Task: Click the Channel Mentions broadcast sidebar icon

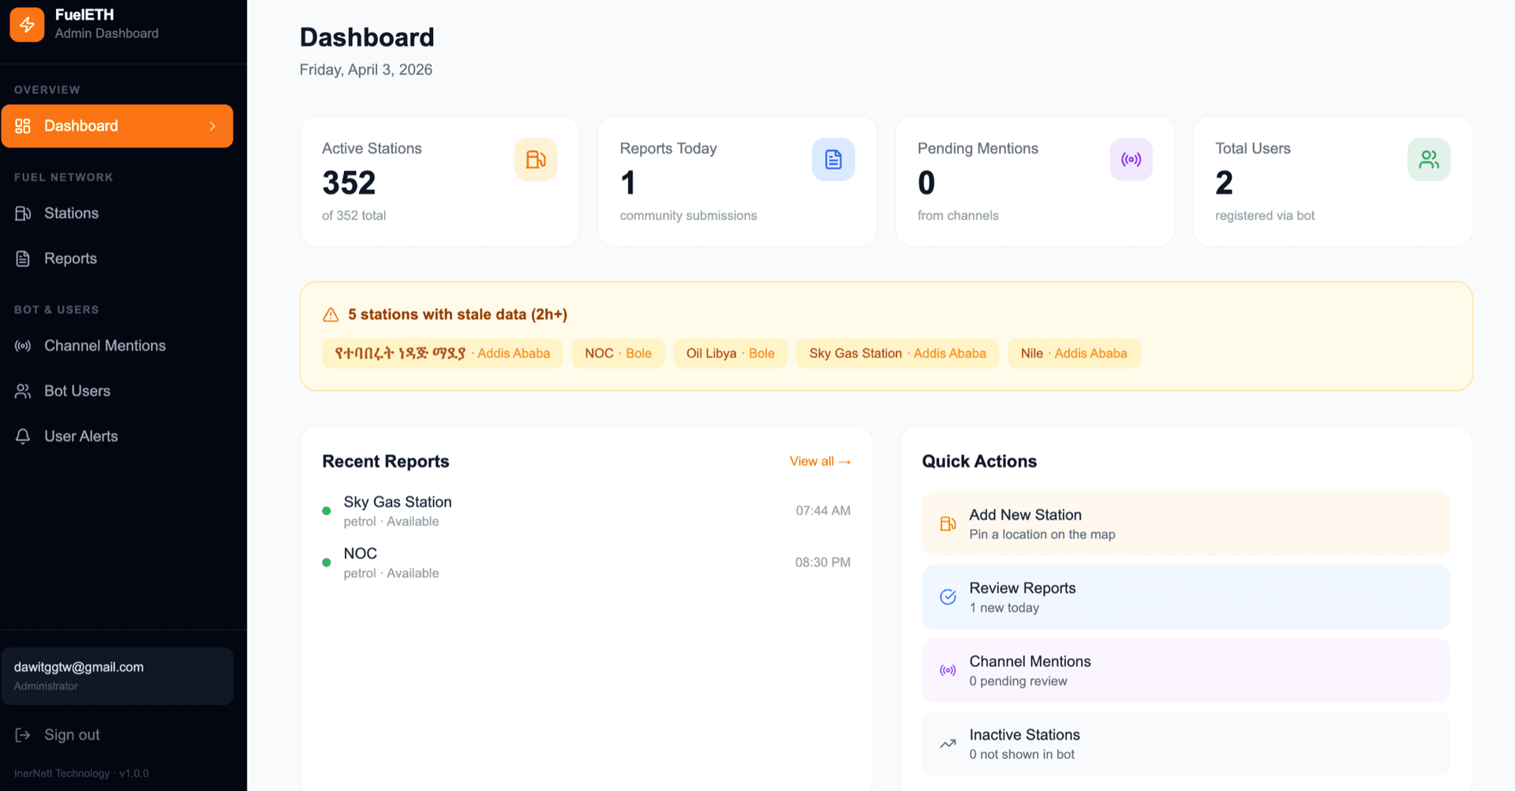Action: click(x=23, y=346)
